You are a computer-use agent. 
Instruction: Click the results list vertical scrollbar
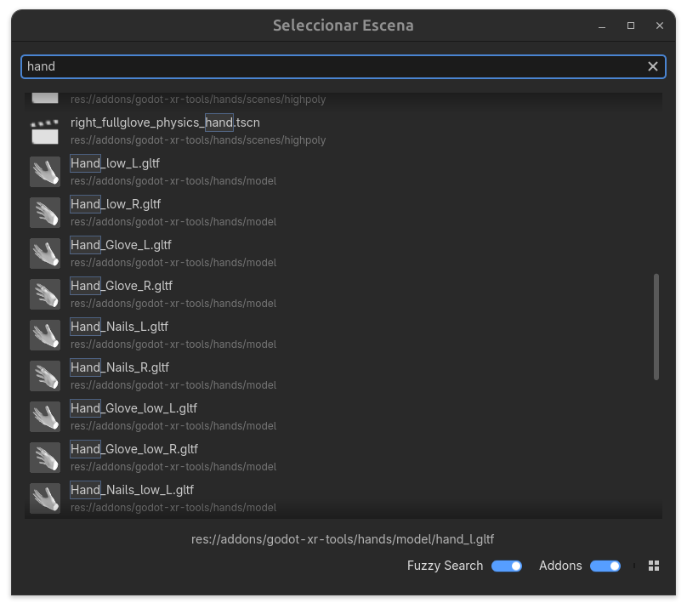coord(656,327)
